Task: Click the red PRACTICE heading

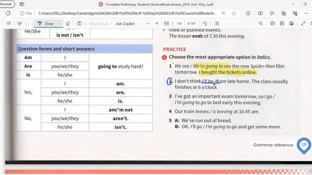Action: tap(175, 49)
